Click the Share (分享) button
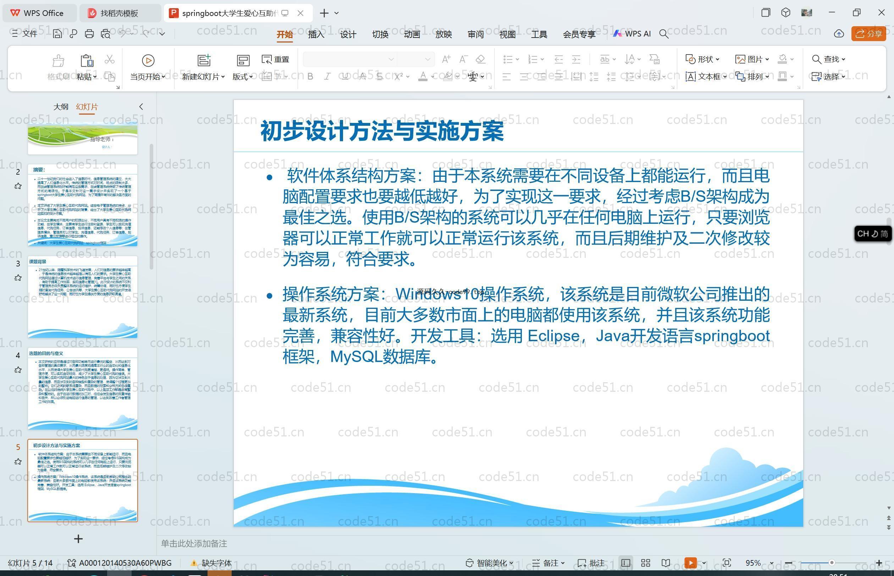The image size is (894, 576). click(868, 34)
